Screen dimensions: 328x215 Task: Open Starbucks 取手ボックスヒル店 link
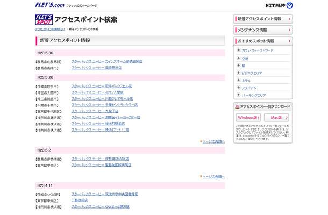click(102, 86)
